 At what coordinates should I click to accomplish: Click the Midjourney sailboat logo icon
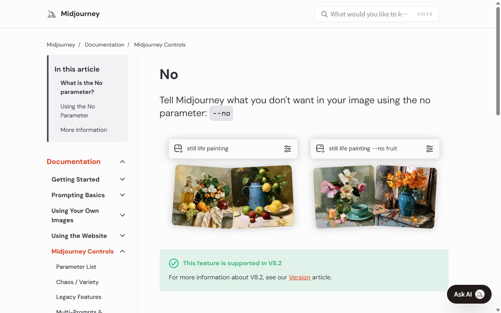(x=52, y=14)
